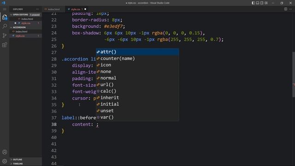The height and width of the screenshot is (166, 295).
Task: Select style.css under Open Editors
Action: 26,23
